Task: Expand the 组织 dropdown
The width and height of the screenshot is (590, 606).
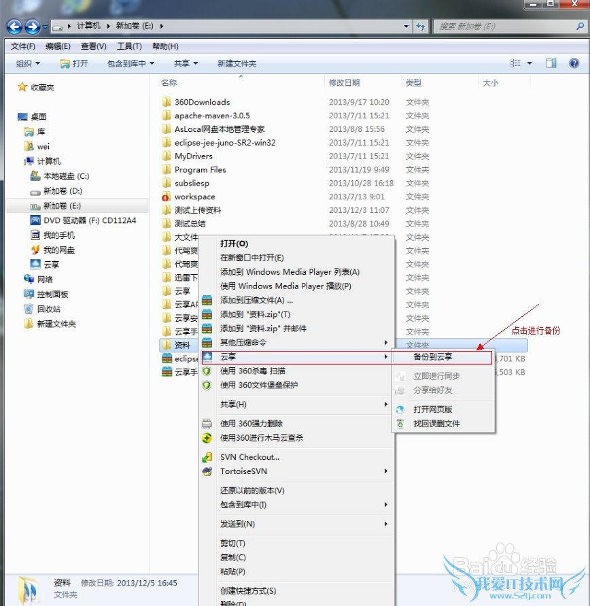Action: pos(28,63)
